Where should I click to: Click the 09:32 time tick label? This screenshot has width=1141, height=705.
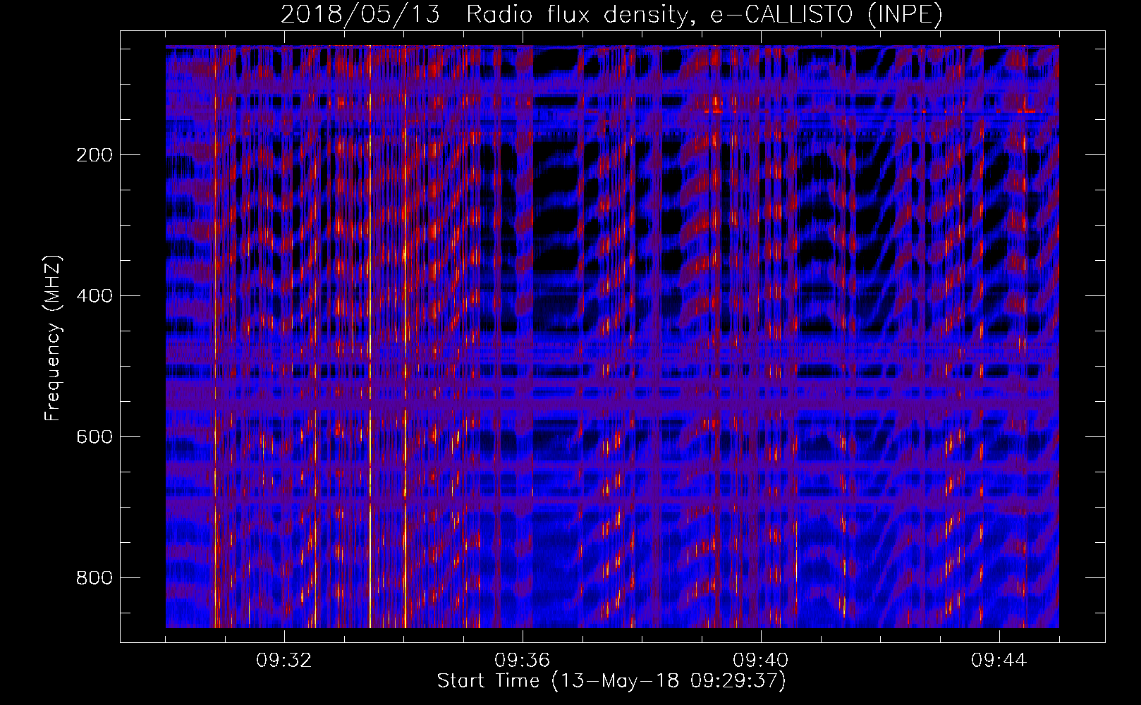pos(284,661)
